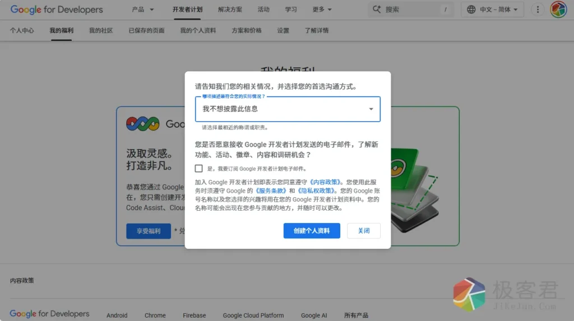
Task: Click the search magnifier icon
Action: [377, 10]
